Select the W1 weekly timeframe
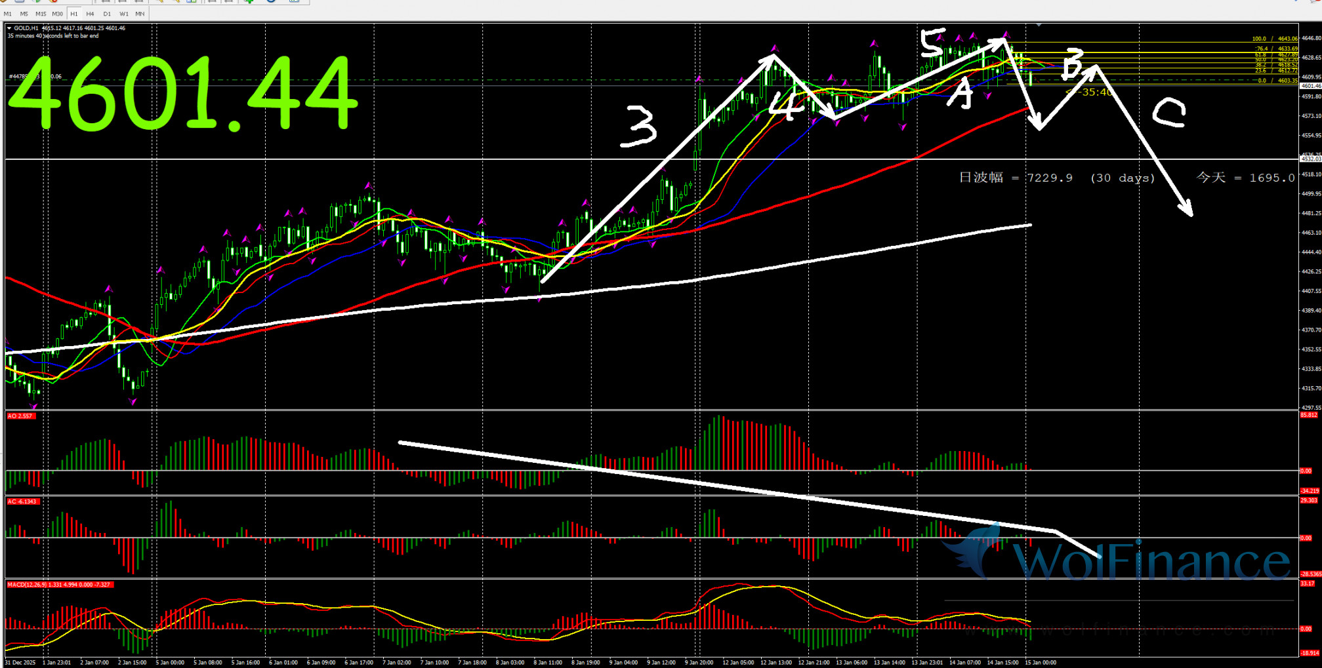Viewport: 1322px width, 668px height. 123,14
